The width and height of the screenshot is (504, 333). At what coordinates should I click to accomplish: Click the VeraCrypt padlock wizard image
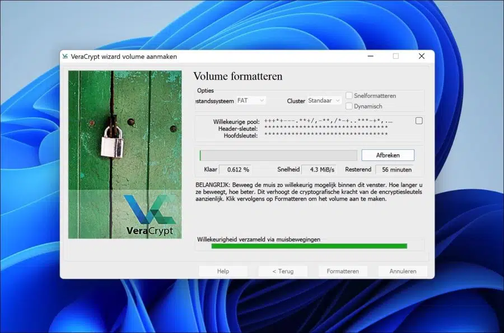pos(125,154)
